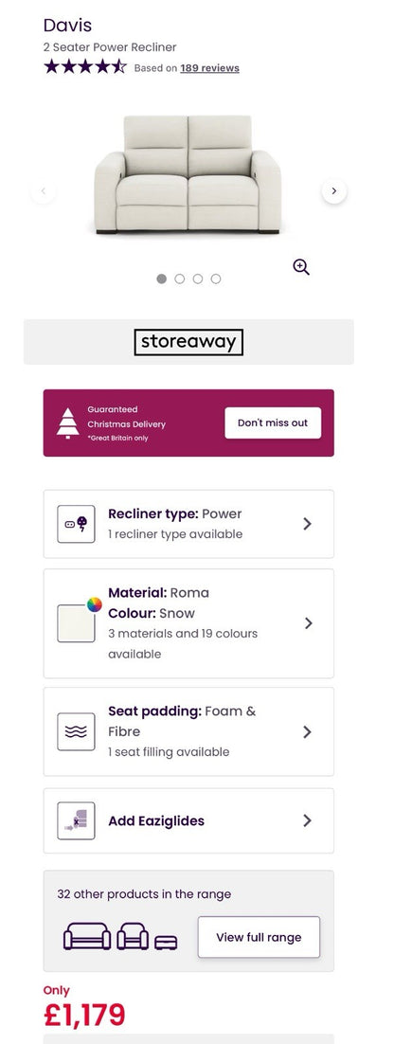394x1044 pixels.
Task: Click the sofa range icon
Action: pyautogui.click(x=87, y=936)
